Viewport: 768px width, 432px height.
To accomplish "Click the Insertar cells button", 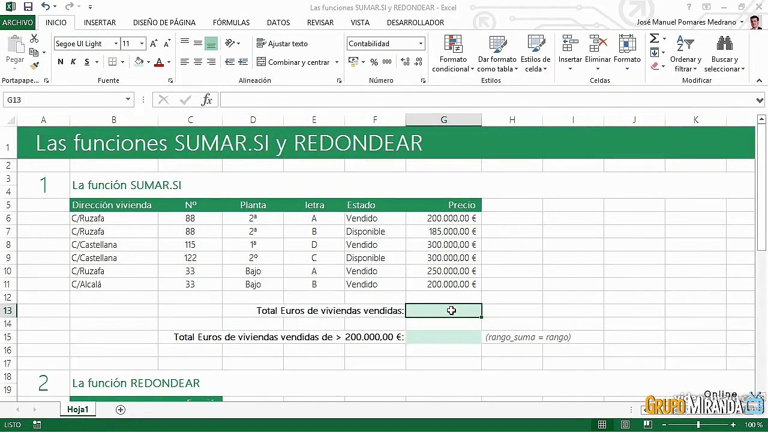I will pos(570,53).
